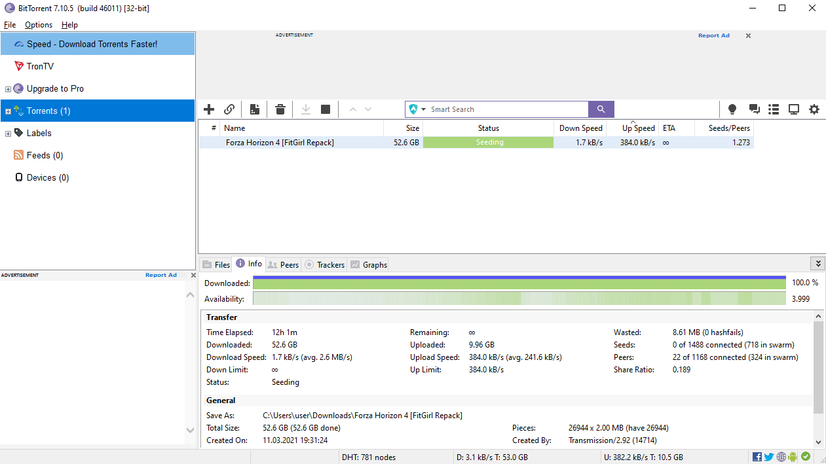The image size is (826, 464).
Task: Open the chat bubbles icon in the toolbar
Action: 754,109
